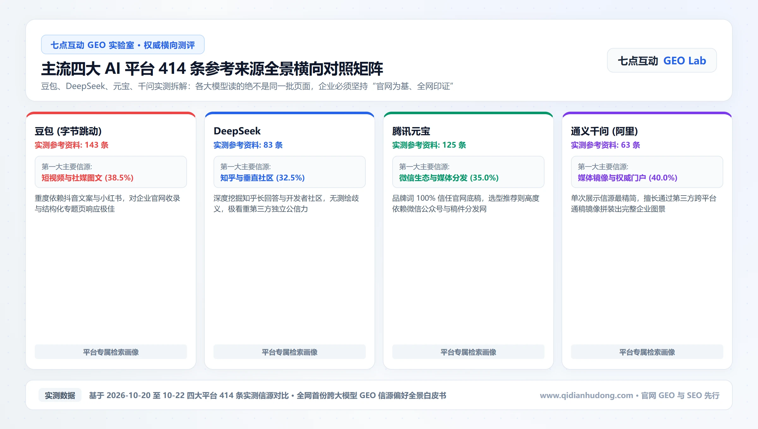Click the description 单次展示信源最精简
The height and width of the screenshot is (429, 758).
[644, 203]
